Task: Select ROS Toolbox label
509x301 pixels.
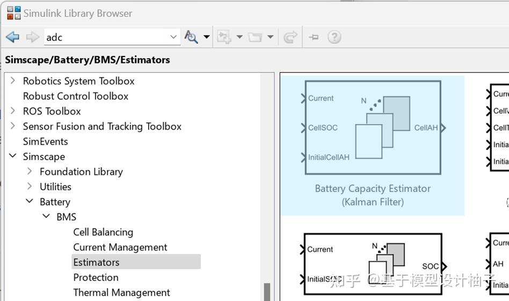Action: (x=52, y=111)
